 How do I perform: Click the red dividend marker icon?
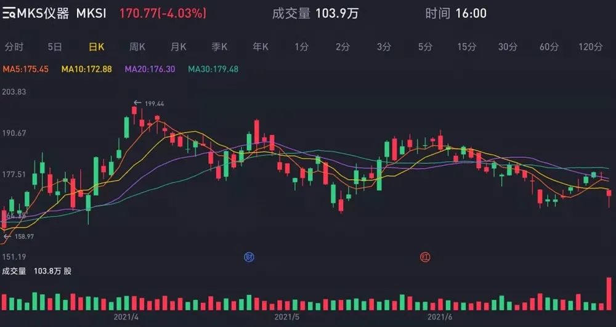tap(426, 257)
